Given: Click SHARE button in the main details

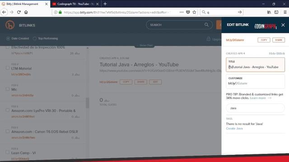Looking at the screenshot, I should click(140, 82).
